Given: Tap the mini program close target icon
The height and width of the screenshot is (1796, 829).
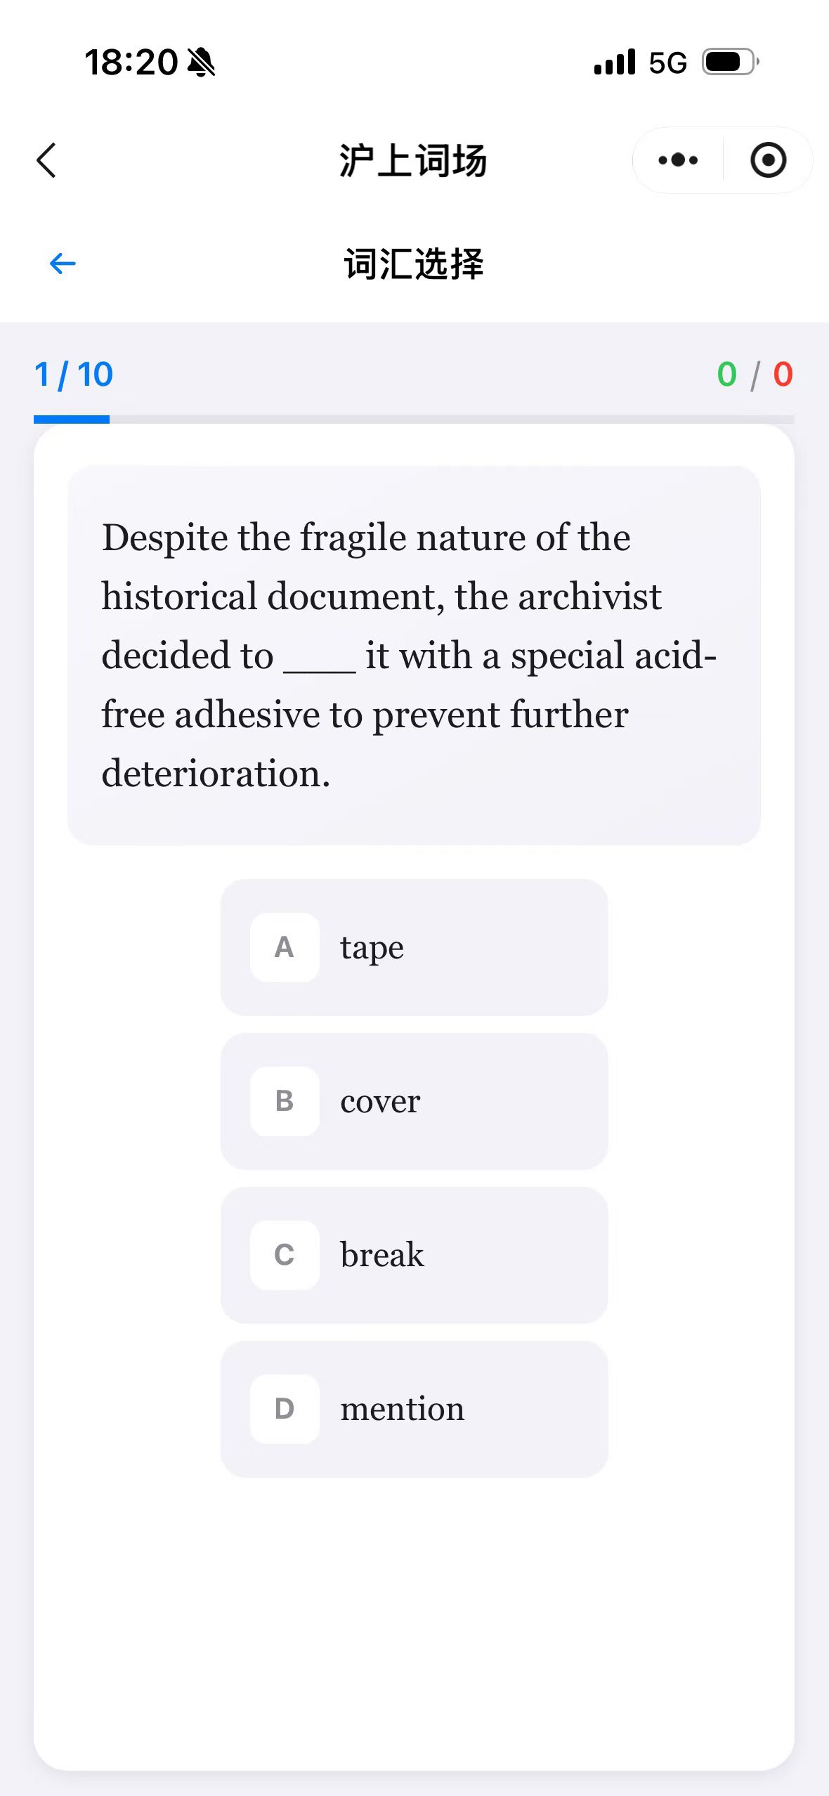Looking at the screenshot, I should 768,160.
